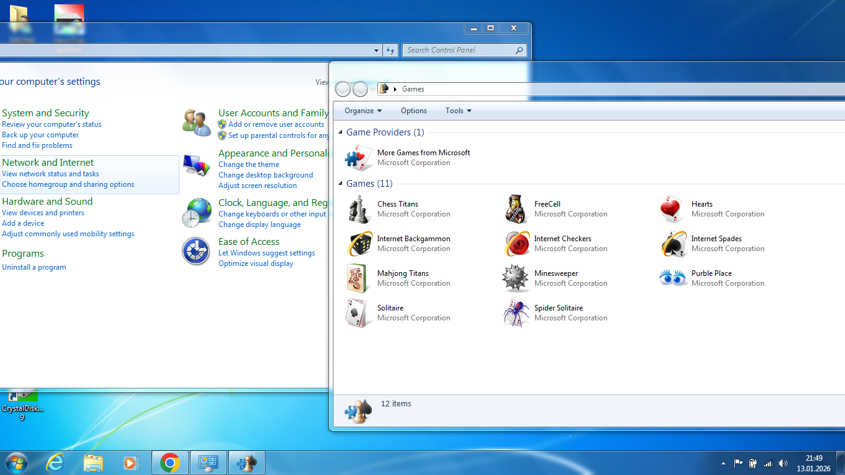Click the breadcrumb arrow before Games
The width and height of the screenshot is (845, 475).
(x=395, y=89)
